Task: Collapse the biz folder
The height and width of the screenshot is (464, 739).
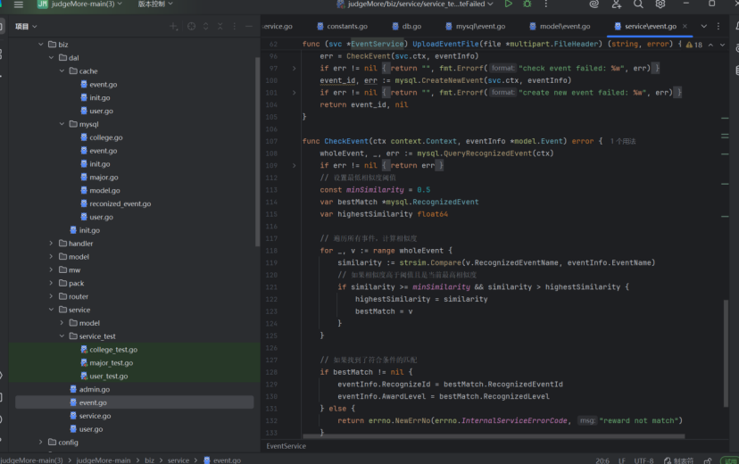Action: coord(41,45)
